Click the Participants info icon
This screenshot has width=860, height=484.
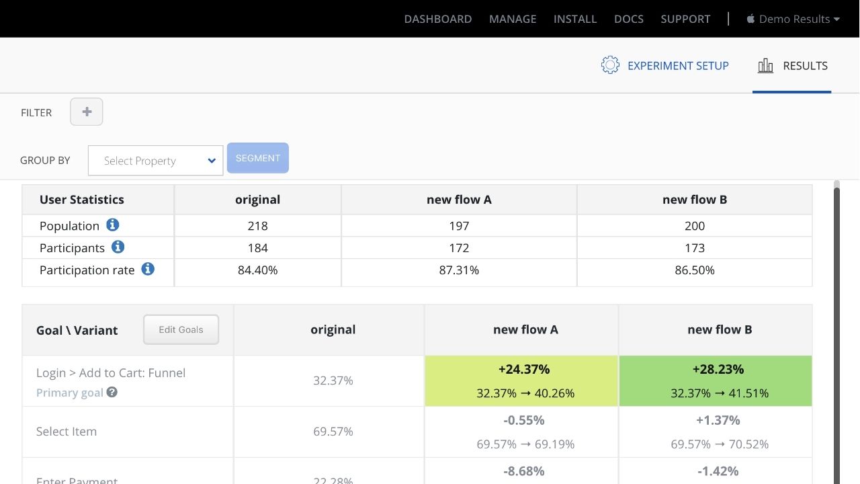[x=118, y=247]
